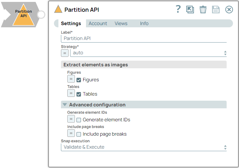Switch to the Settings tab

click(71, 24)
